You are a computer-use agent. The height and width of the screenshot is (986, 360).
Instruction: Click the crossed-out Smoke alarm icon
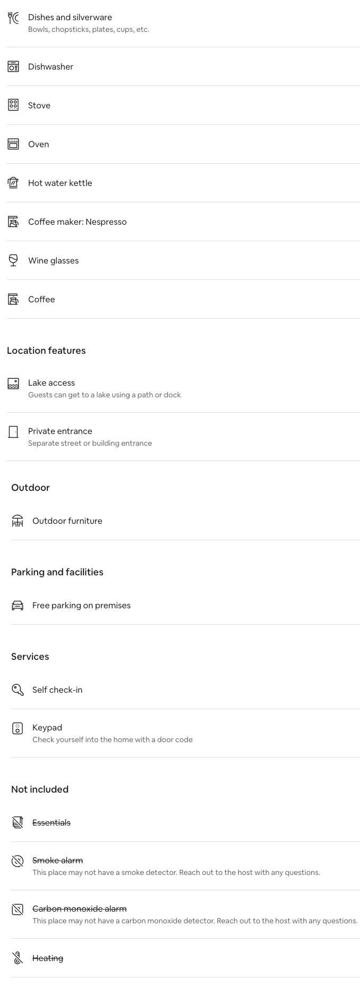click(x=18, y=861)
